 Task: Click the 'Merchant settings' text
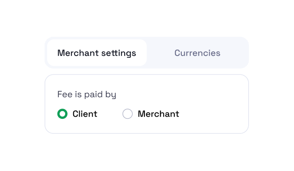coord(97,53)
